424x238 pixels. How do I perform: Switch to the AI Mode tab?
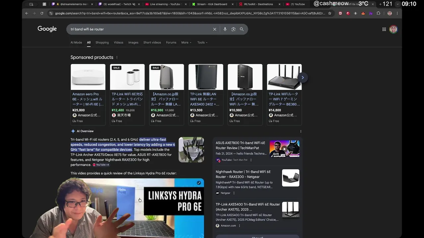(x=76, y=42)
